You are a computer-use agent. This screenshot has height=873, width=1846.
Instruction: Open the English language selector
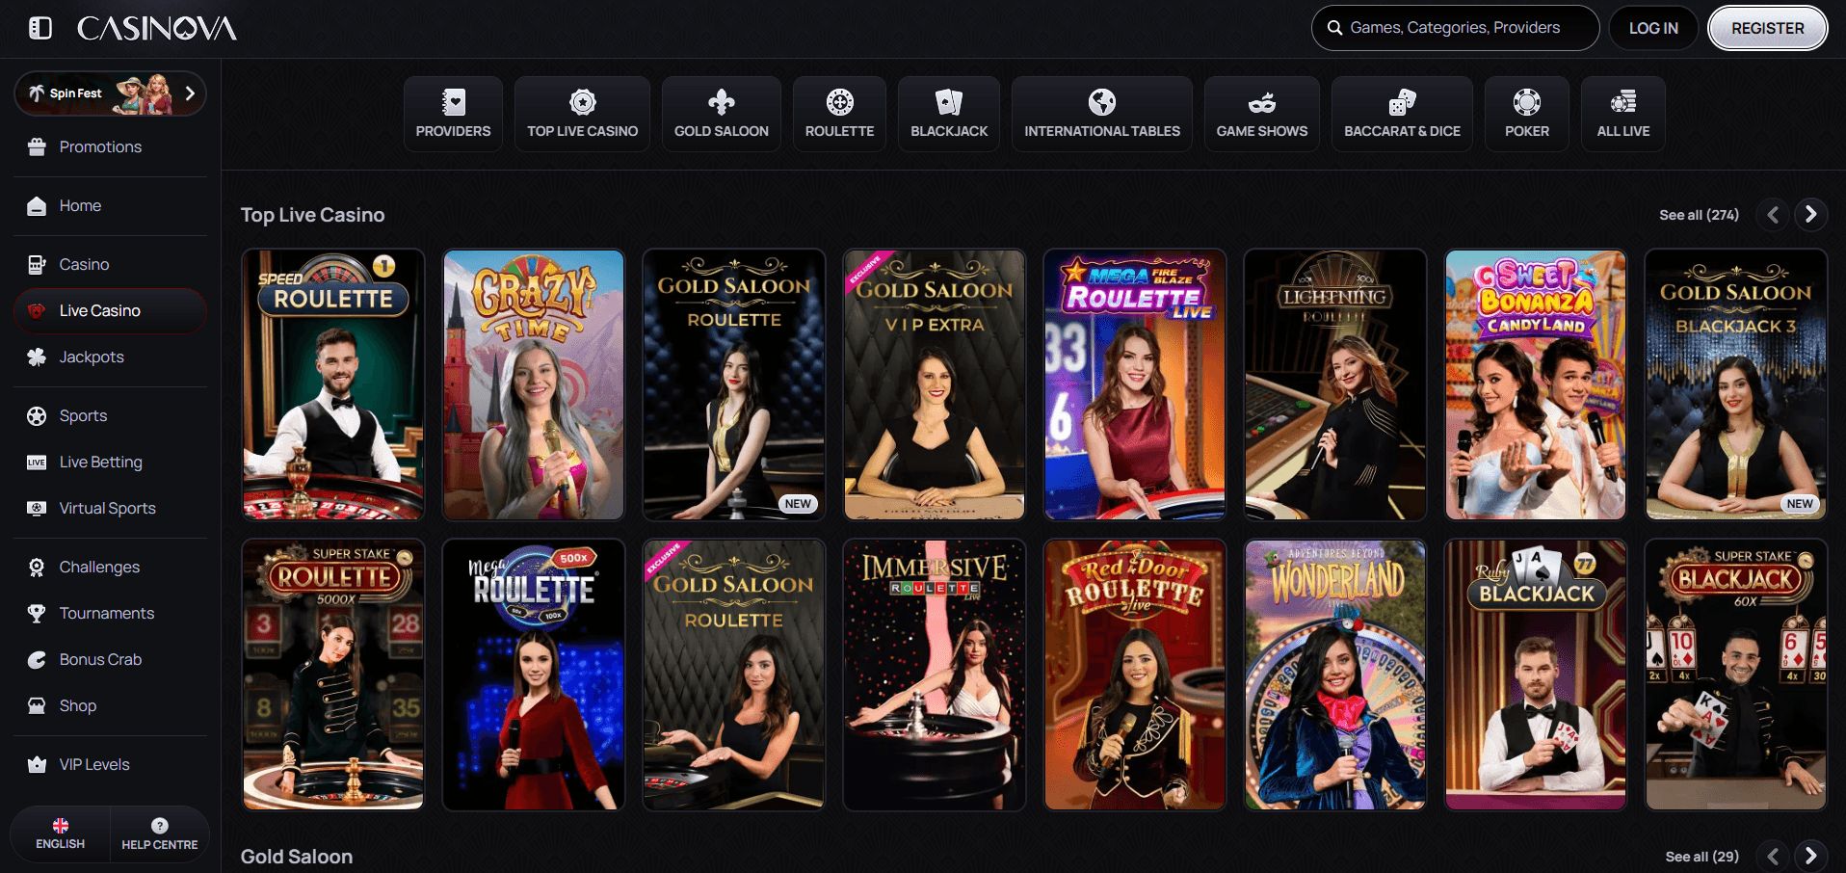pos(60,833)
